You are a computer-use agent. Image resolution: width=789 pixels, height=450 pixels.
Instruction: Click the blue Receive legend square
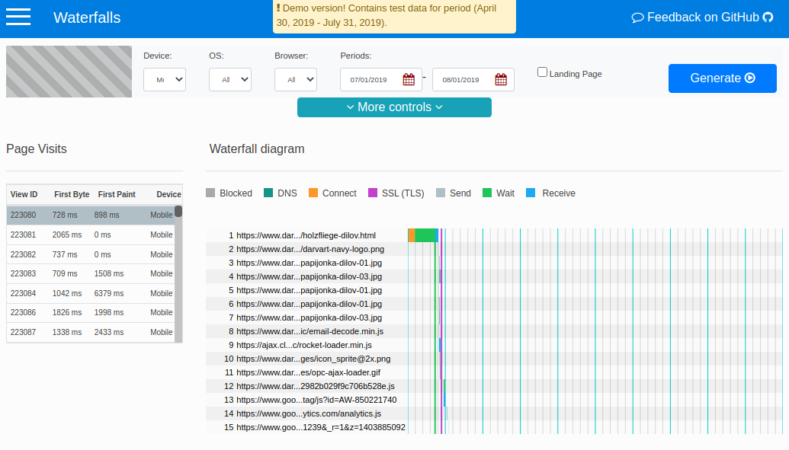(x=531, y=193)
